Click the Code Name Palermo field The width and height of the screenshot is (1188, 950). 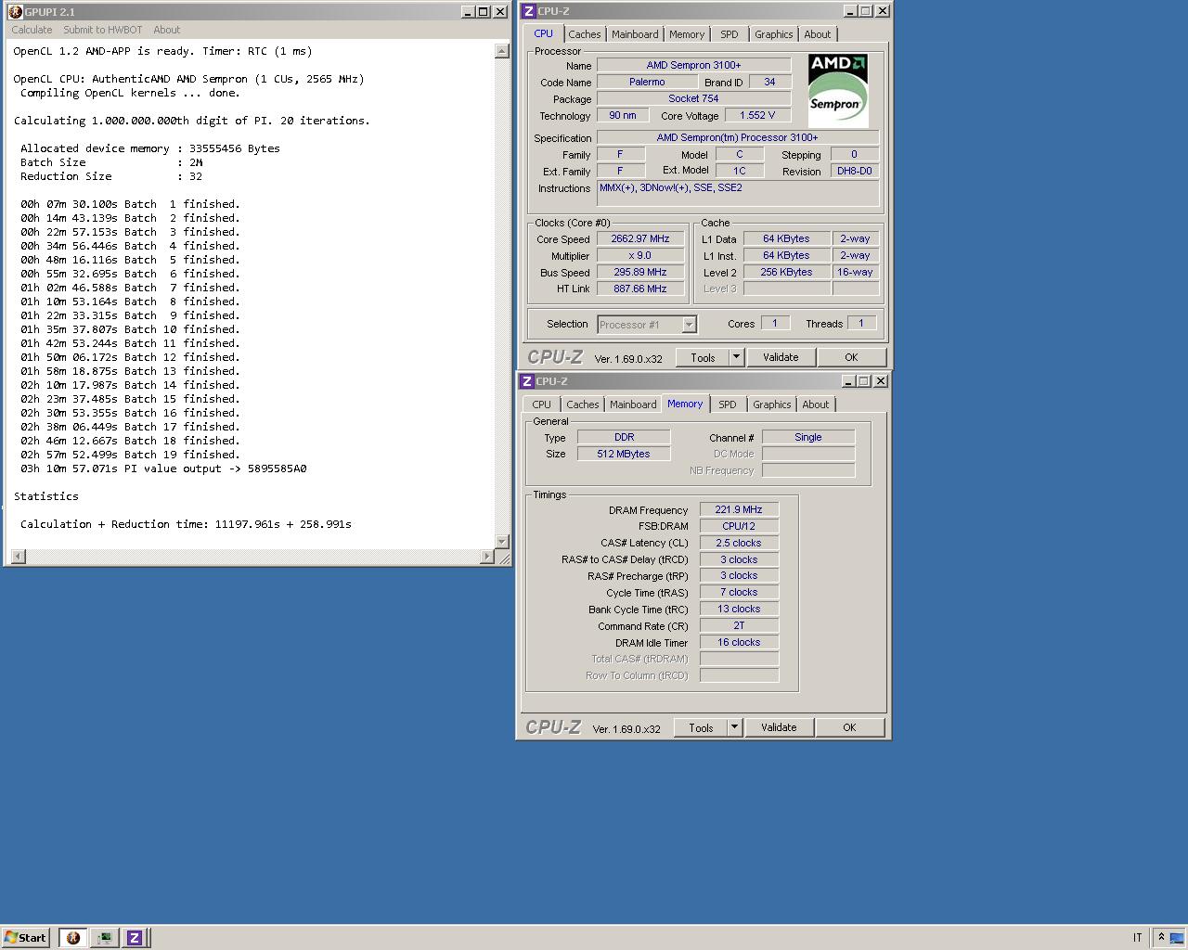(647, 82)
